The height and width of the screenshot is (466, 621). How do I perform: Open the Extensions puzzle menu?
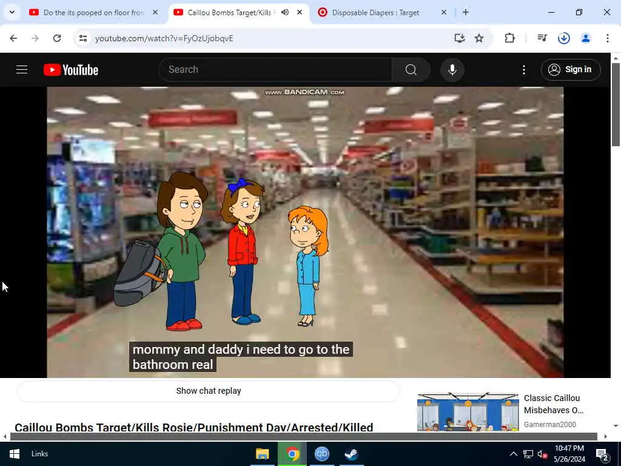pos(509,38)
